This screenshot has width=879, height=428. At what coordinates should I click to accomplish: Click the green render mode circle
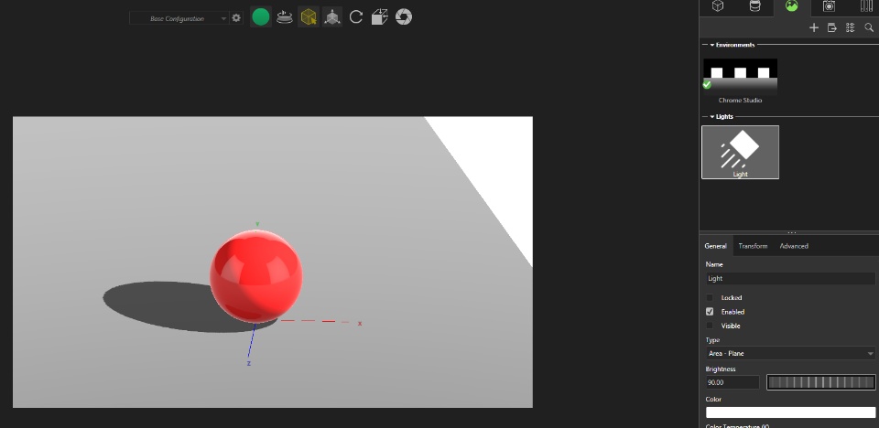261,17
